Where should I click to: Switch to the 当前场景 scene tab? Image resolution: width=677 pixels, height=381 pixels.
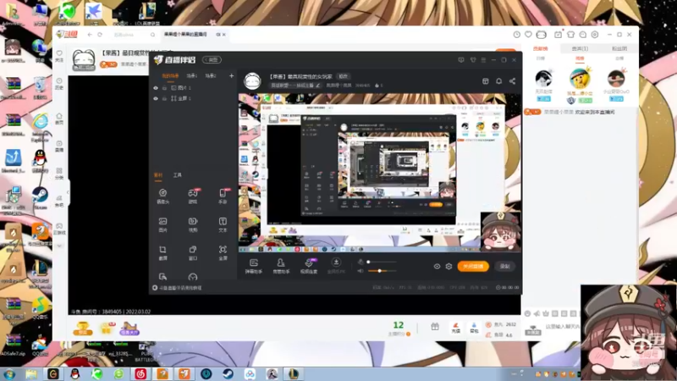pos(170,76)
